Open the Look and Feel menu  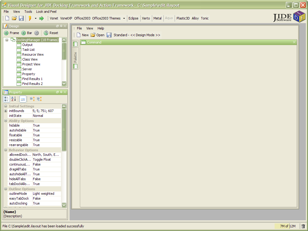coord(46,12)
